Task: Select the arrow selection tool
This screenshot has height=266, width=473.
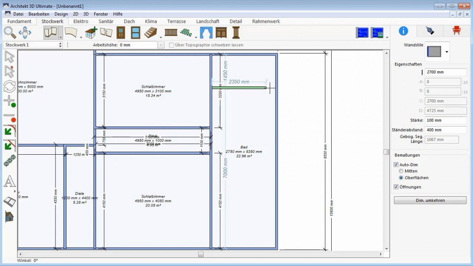Action: pyautogui.click(x=9, y=57)
